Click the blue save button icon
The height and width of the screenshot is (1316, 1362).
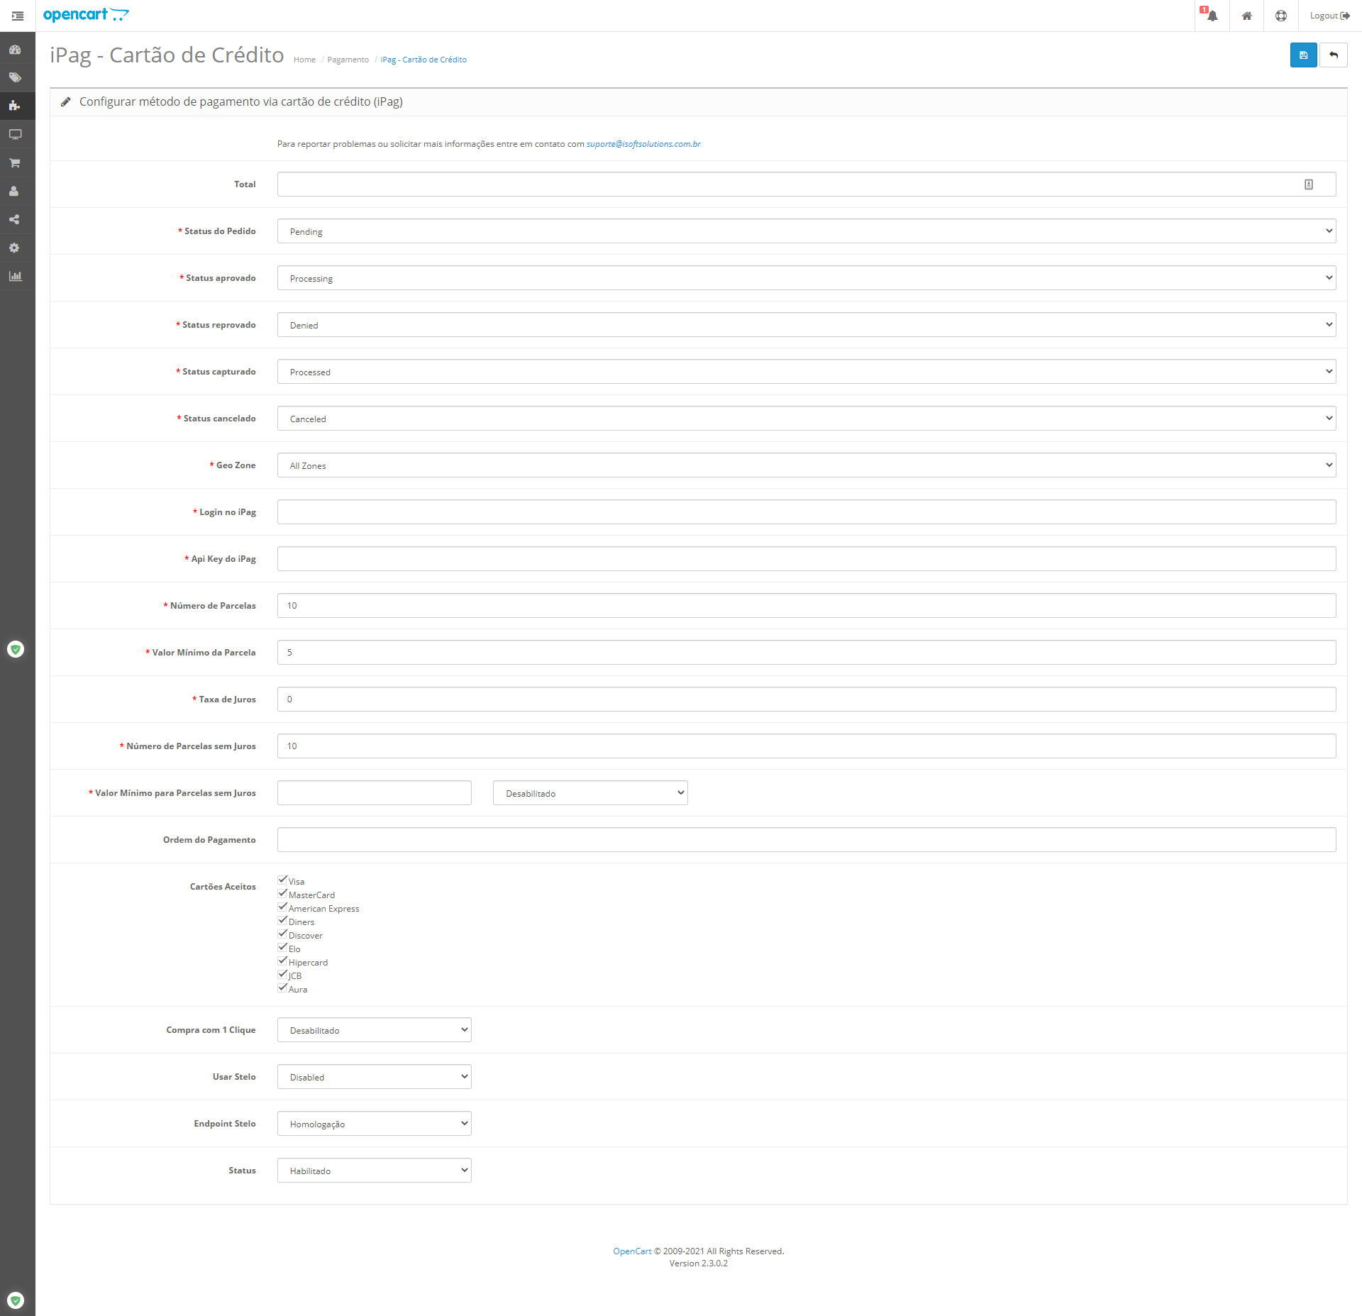[1303, 55]
